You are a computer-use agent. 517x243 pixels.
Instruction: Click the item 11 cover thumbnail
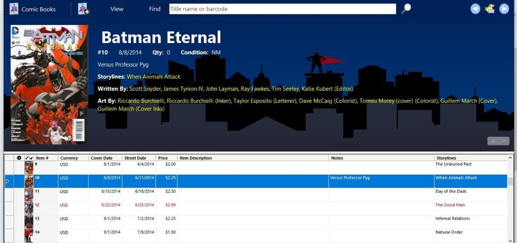pos(29,194)
